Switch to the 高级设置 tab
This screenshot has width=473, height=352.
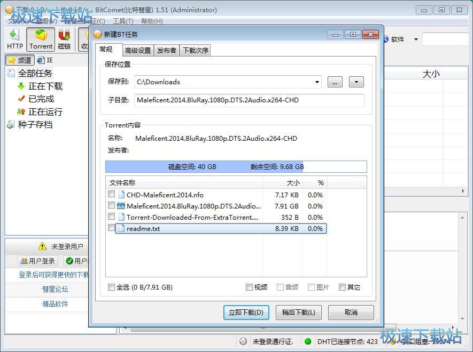tap(138, 50)
